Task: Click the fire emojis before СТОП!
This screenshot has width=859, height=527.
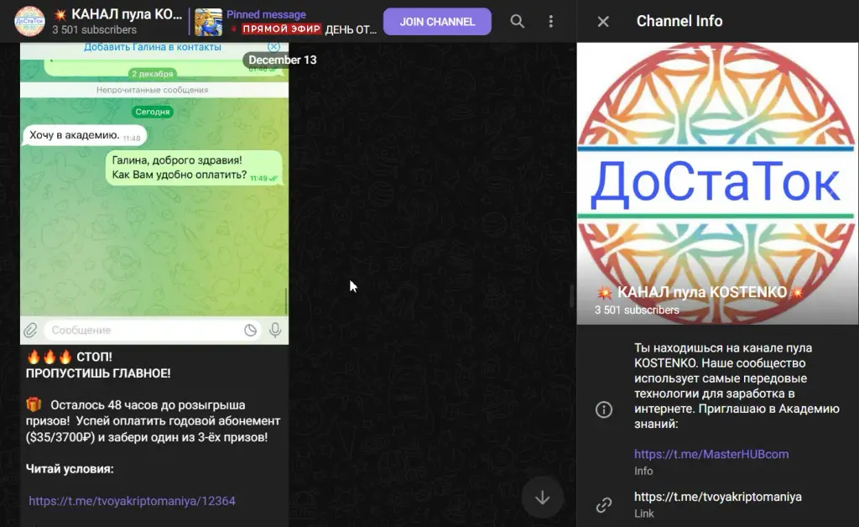Action: 49,357
